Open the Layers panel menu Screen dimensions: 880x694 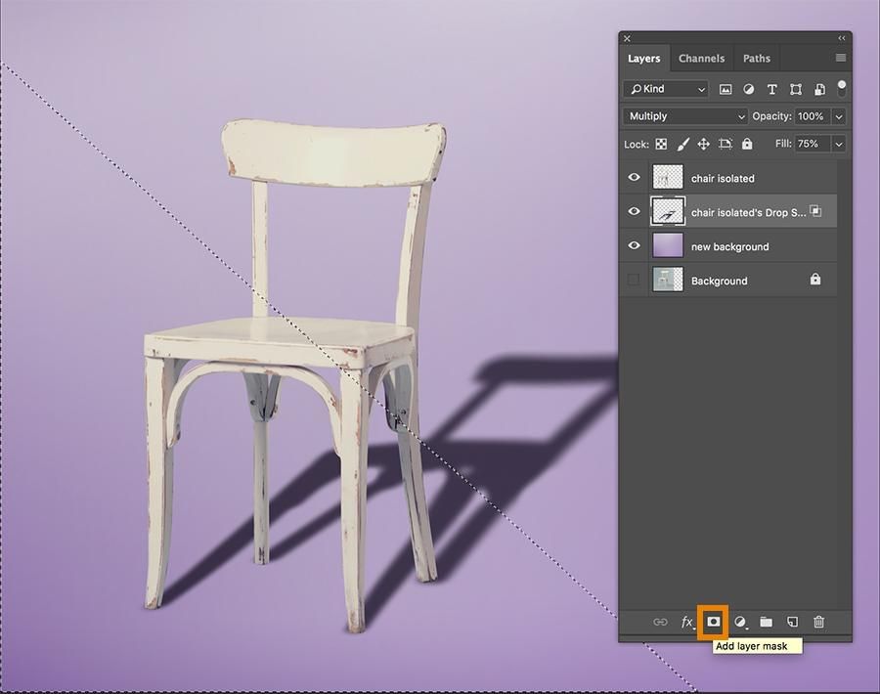pos(839,58)
